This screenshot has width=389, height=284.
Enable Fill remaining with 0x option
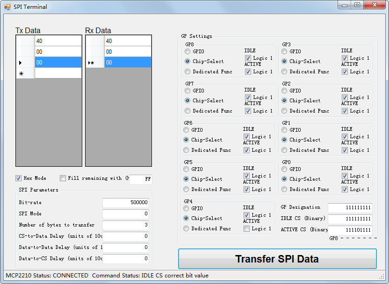point(63,178)
